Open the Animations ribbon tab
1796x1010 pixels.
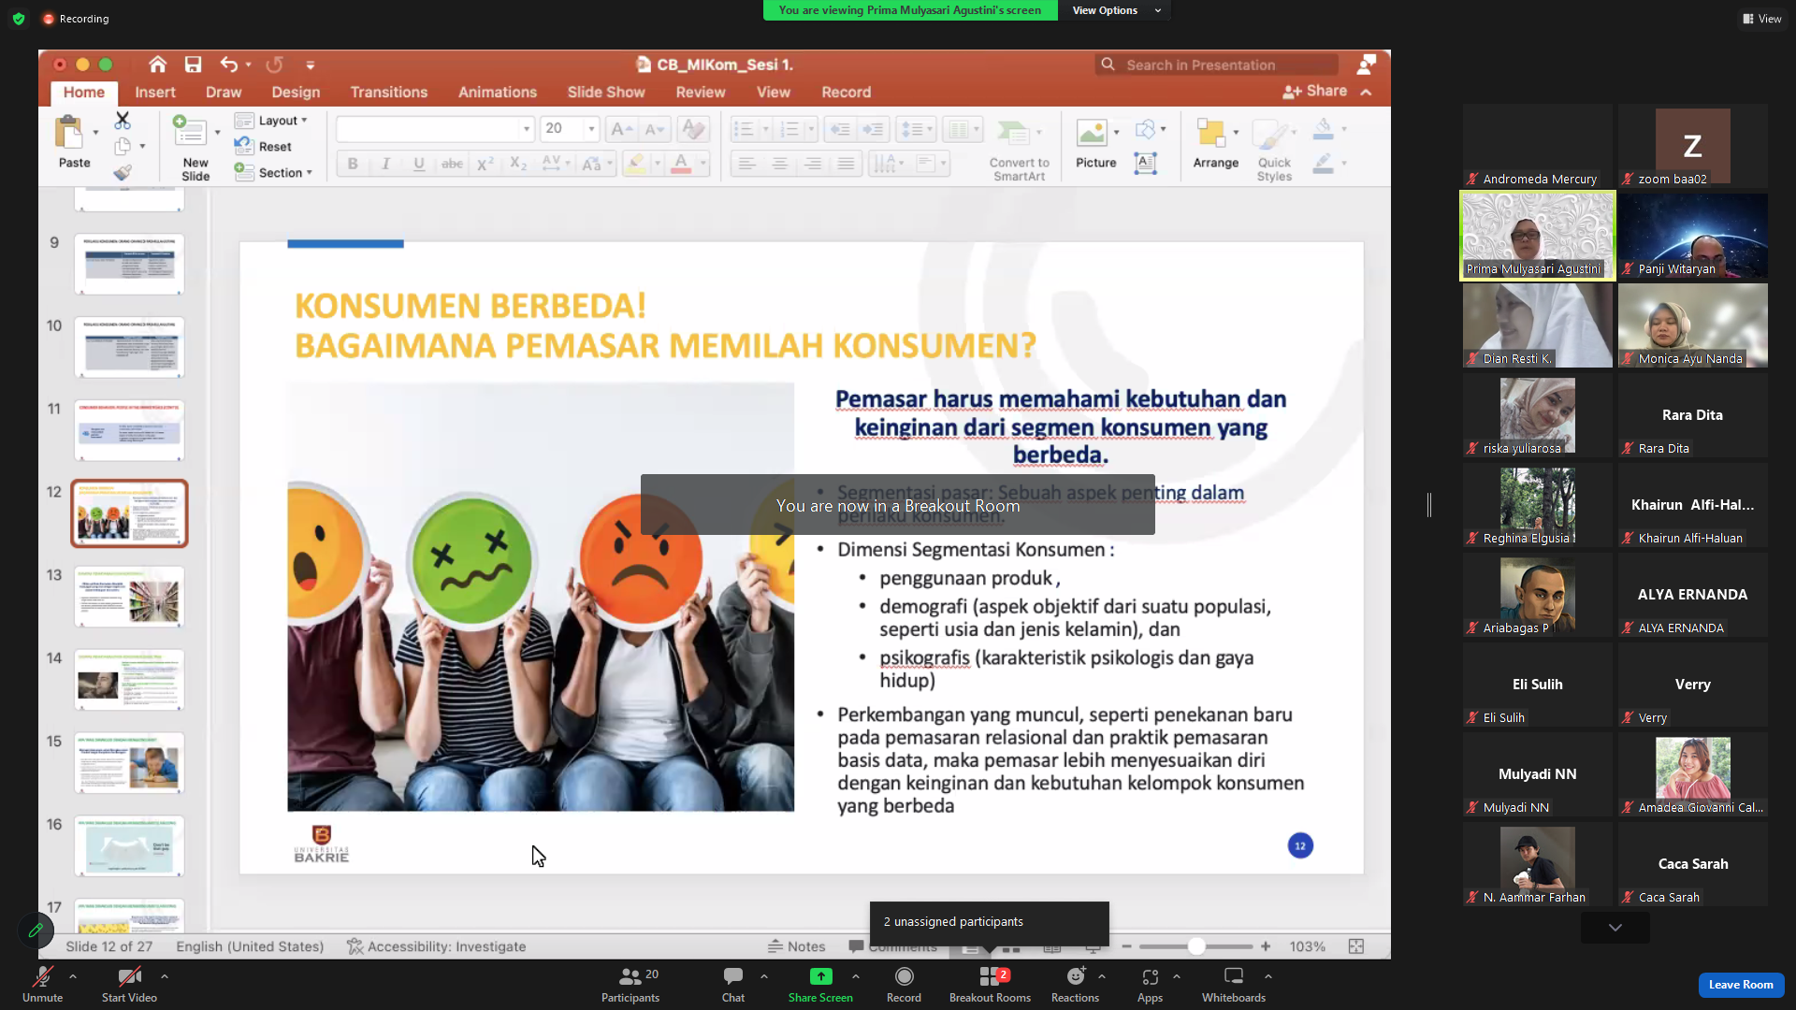point(498,92)
